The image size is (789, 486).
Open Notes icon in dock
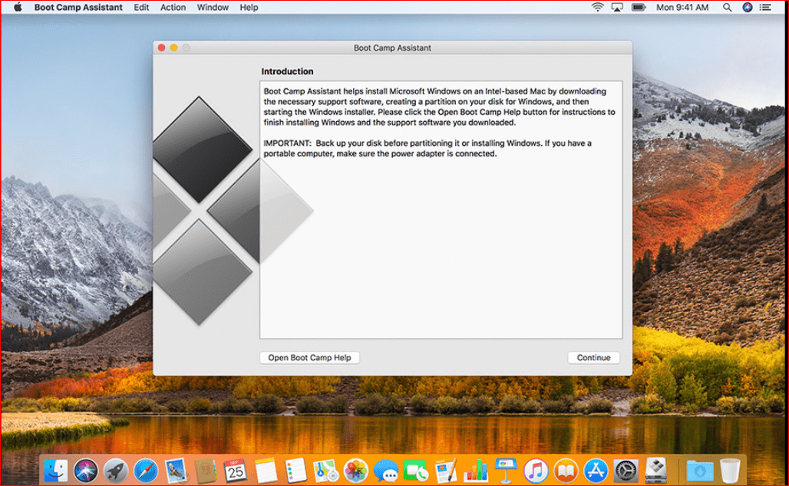click(x=266, y=471)
